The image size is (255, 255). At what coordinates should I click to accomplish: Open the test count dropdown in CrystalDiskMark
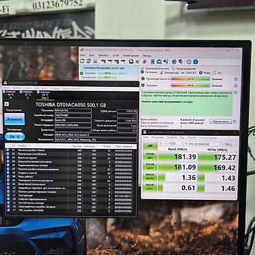pyautogui.click(x=163, y=143)
